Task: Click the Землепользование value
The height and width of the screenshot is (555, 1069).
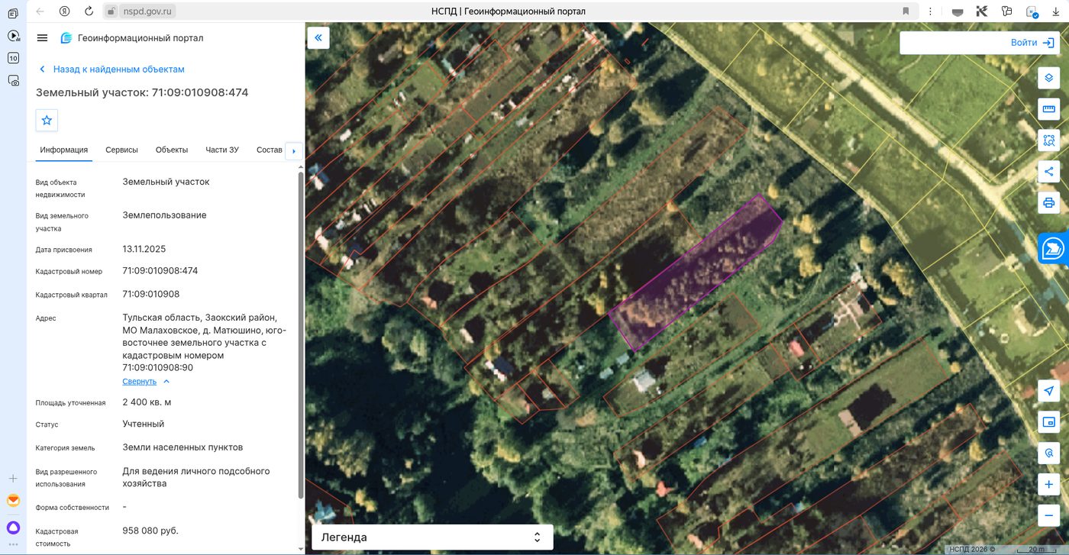Action: tap(164, 215)
